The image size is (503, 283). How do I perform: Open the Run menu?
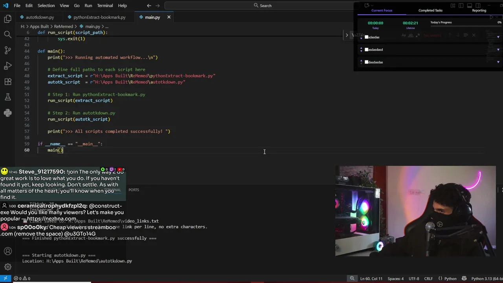point(88,6)
